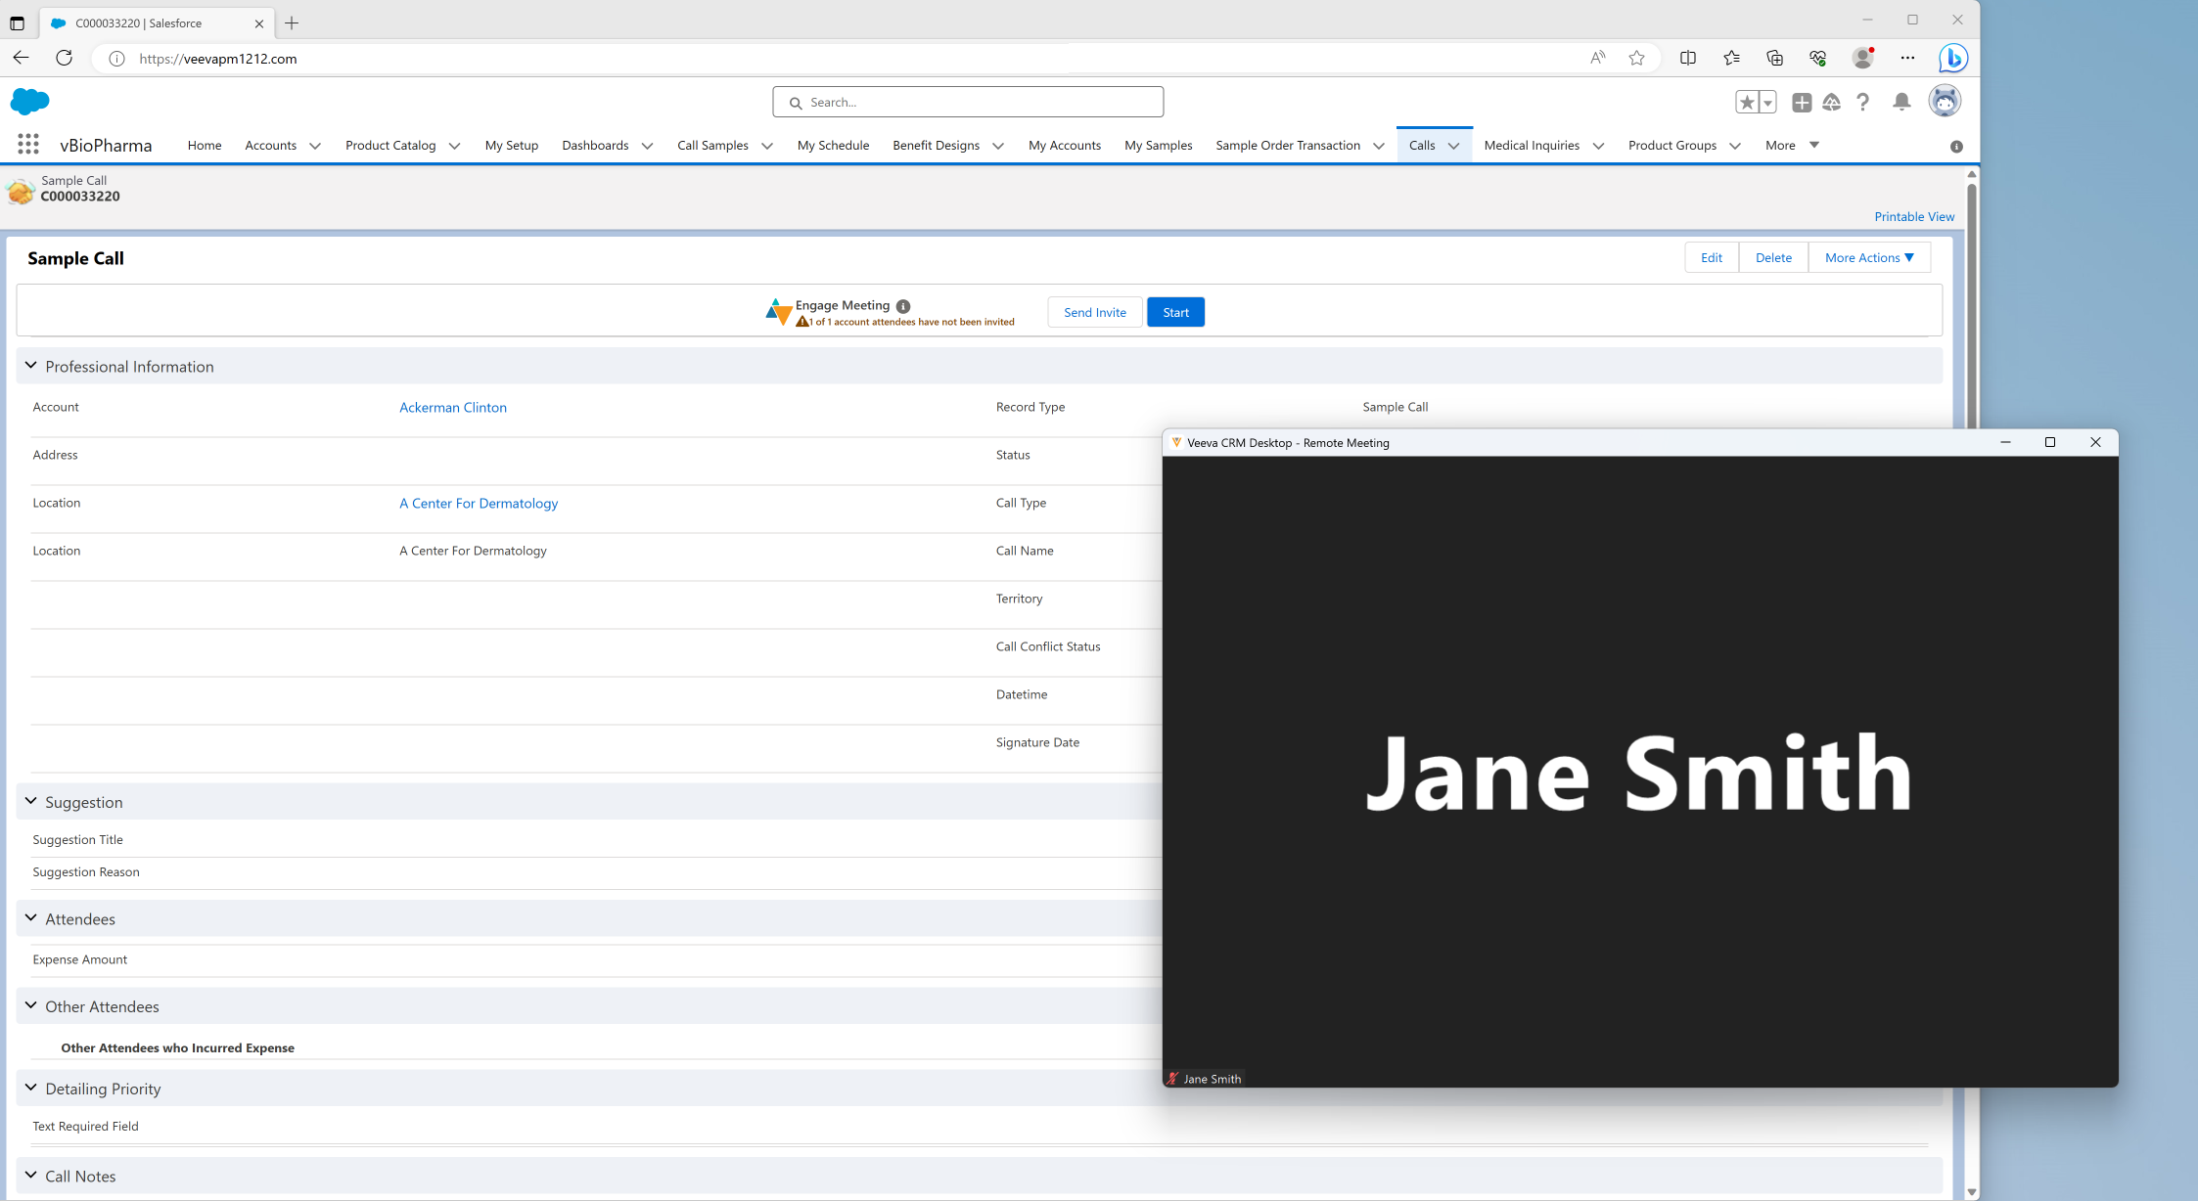
Task: Expand the Accounts tab dropdown arrow
Action: tap(315, 146)
